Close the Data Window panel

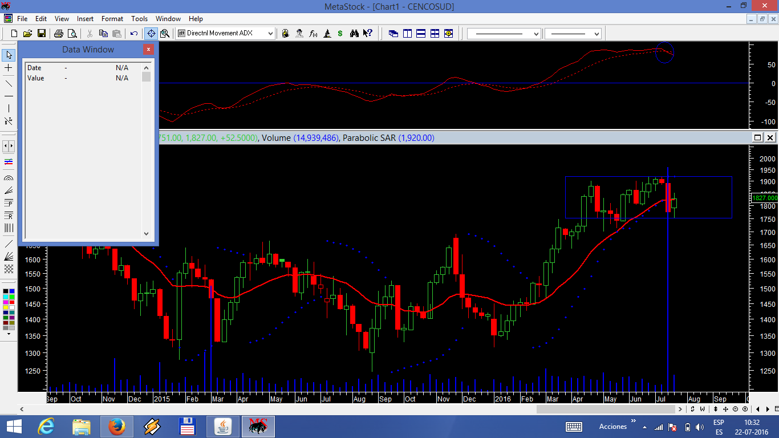point(148,50)
